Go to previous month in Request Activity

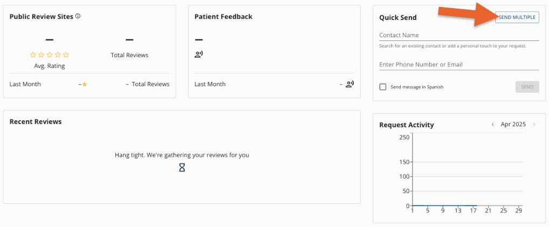[x=492, y=125]
